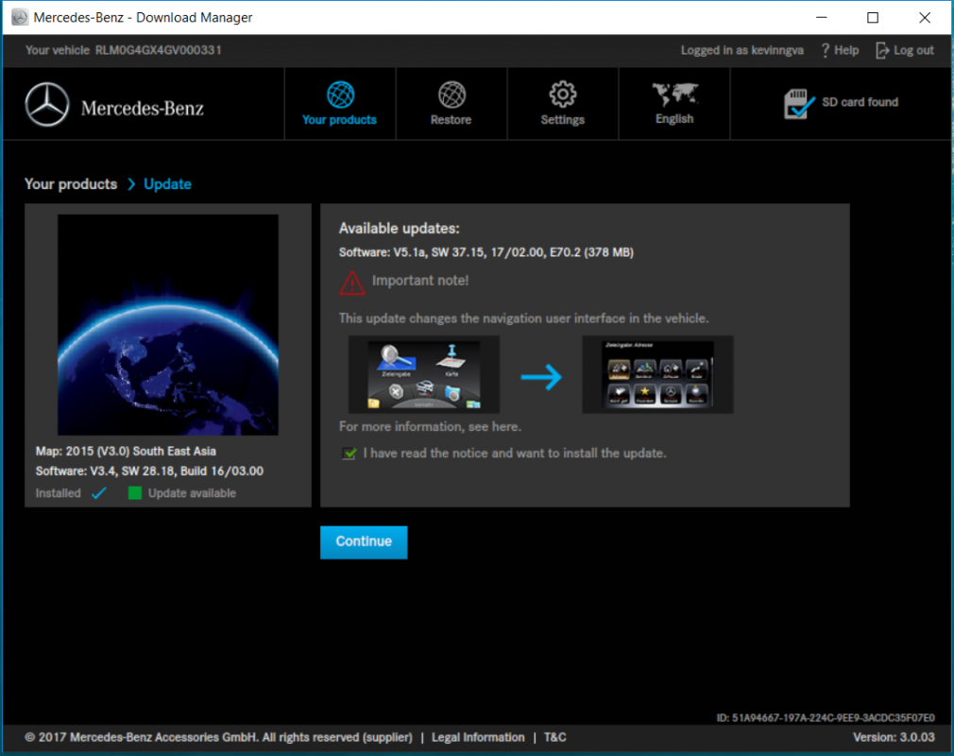Open the Settings gear tab
The width and height of the screenshot is (954, 756).
[x=562, y=104]
